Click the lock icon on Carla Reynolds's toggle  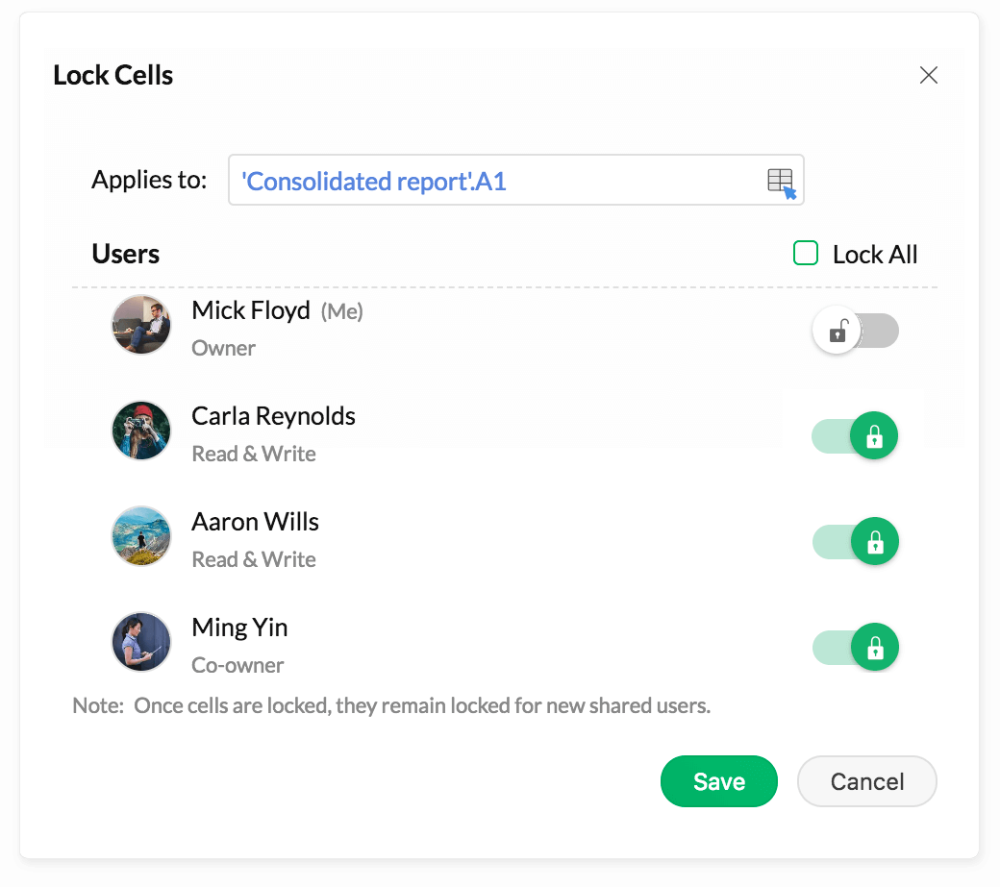(875, 435)
